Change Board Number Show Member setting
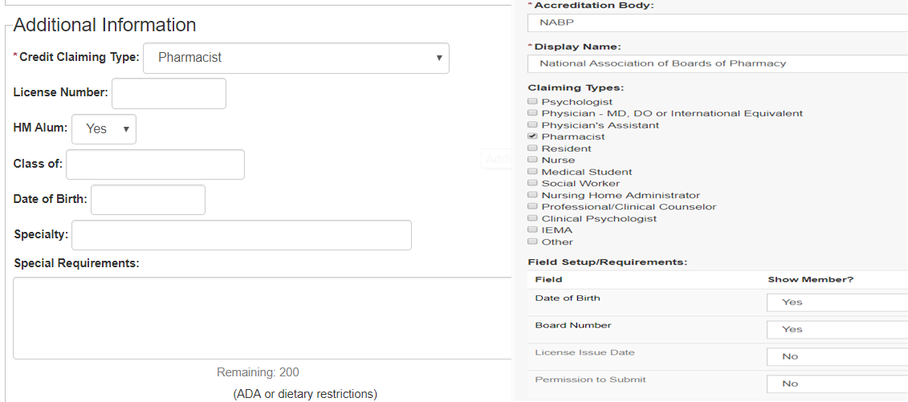This screenshot has width=908, height=402. point(837,330)
